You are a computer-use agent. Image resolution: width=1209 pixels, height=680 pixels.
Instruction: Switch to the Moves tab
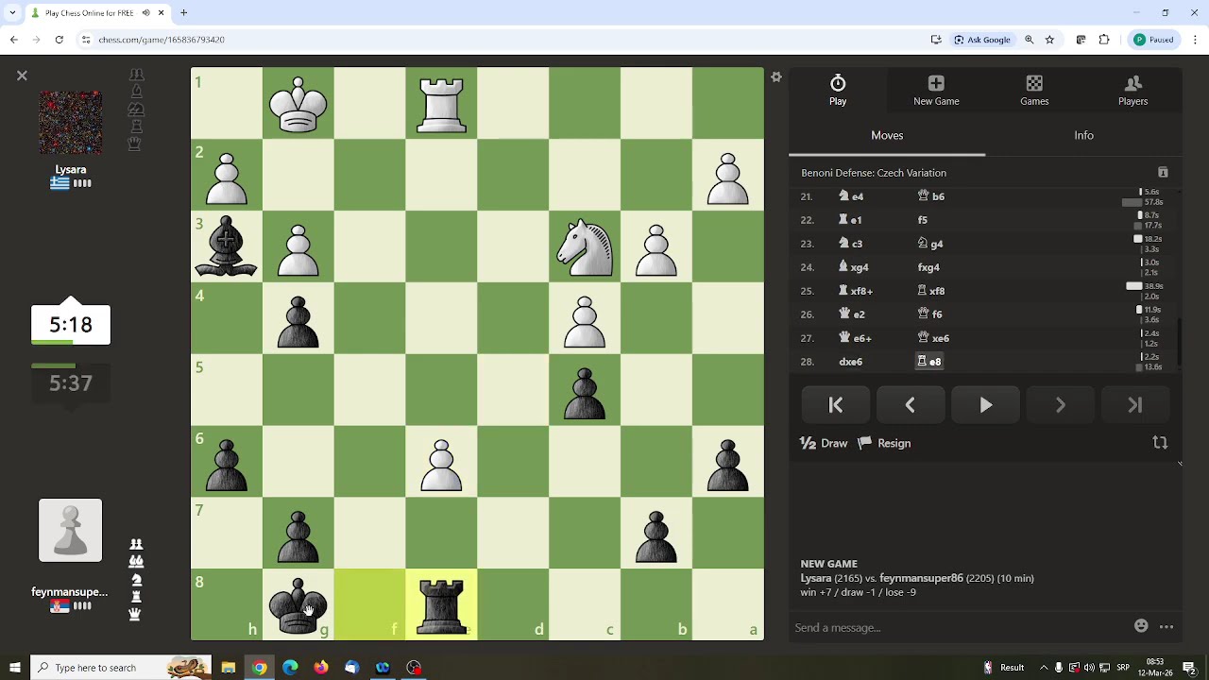click(x=887, y=135)
